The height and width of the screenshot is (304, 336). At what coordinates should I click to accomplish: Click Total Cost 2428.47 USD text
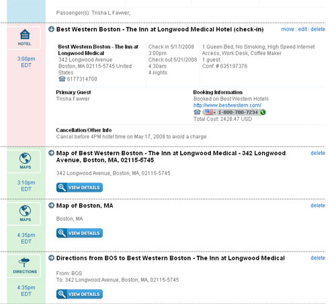[x=223, y=119]
